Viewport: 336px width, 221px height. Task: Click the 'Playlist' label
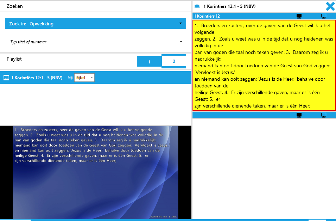coord(14,59)
